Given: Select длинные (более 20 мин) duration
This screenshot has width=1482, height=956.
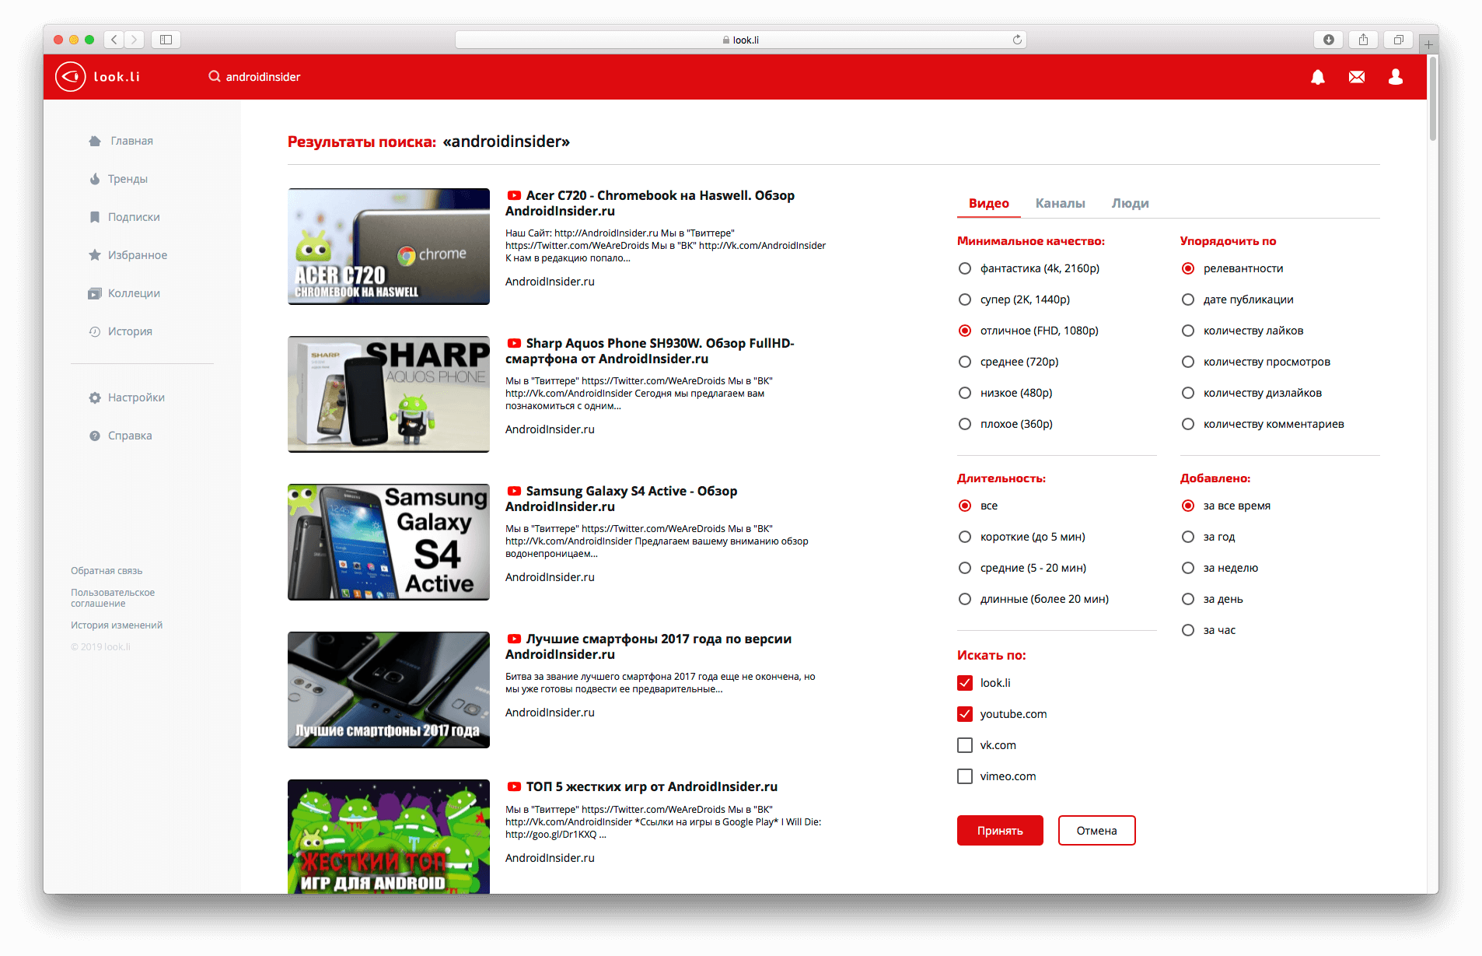Looking at the screenshot, I should (965, 599).
